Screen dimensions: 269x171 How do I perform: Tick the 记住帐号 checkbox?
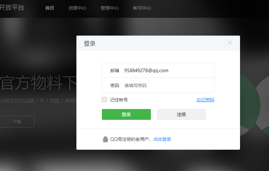click(x=104, y=99)
